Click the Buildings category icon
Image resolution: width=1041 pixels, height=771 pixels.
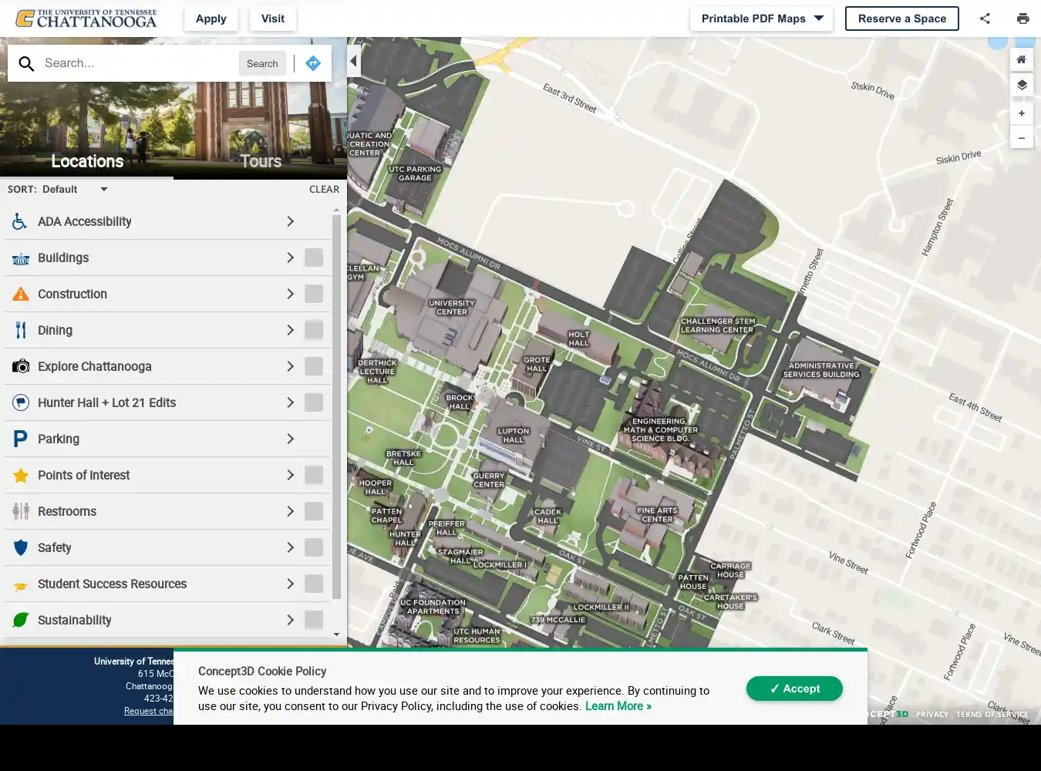(x=21, y=258)
